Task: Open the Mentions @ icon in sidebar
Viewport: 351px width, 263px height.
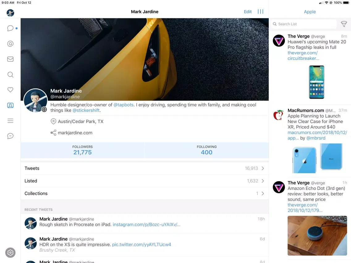Action: point(10,44)
